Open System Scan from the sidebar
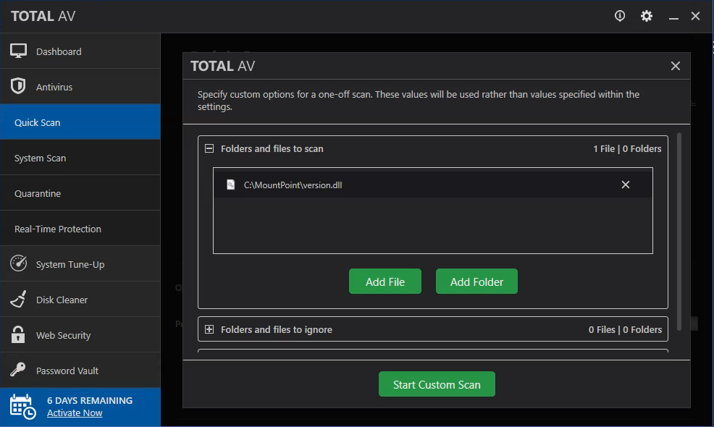This screenshot has height=427, width=714. pos(80,158)
